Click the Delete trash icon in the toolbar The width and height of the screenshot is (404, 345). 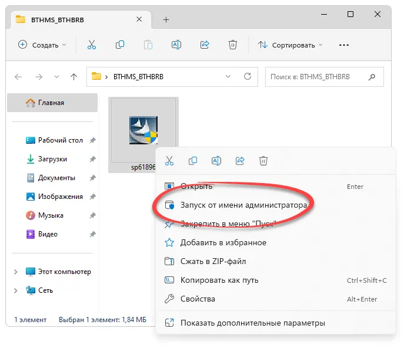click(233, 45)
